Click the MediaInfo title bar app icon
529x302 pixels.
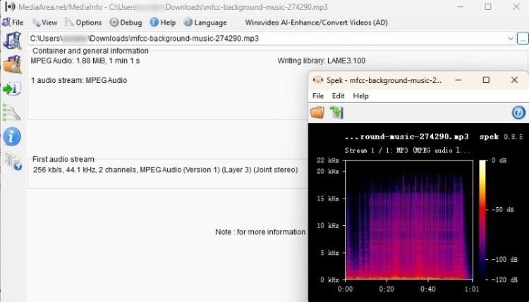tap(10, 7)
